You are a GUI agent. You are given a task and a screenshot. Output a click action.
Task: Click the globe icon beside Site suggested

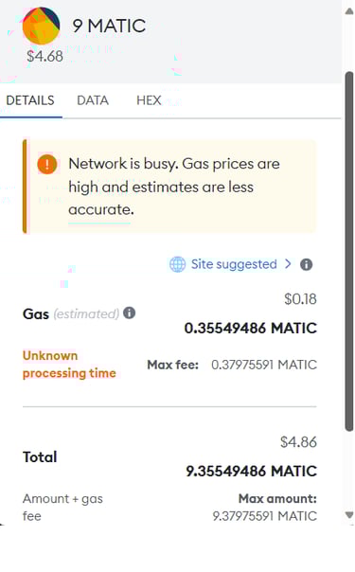point(178,264)
